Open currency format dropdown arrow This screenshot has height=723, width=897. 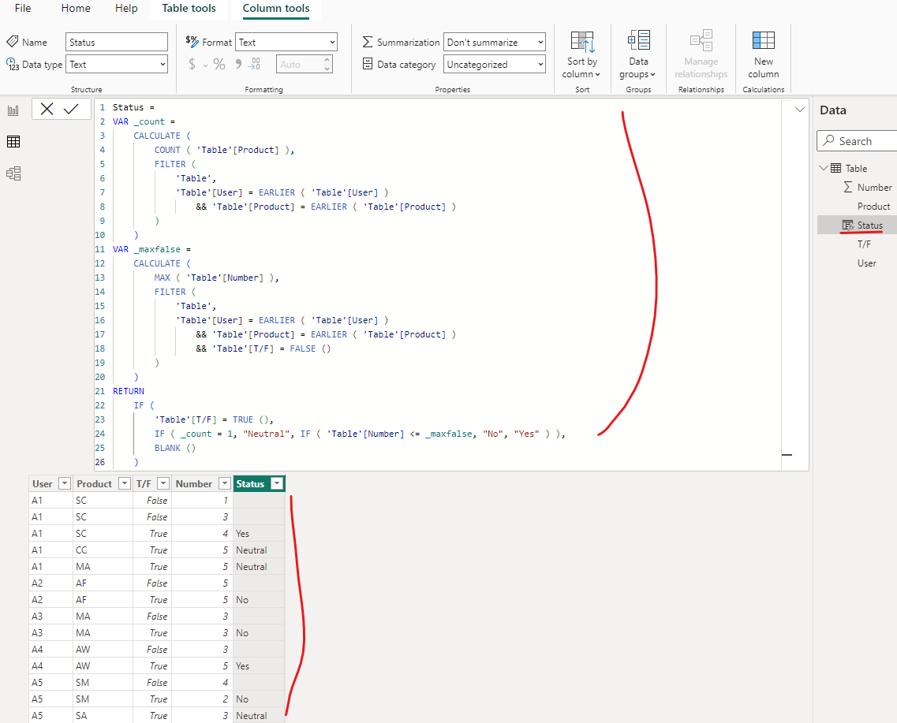pyautogui.click(x=205, y=65)
